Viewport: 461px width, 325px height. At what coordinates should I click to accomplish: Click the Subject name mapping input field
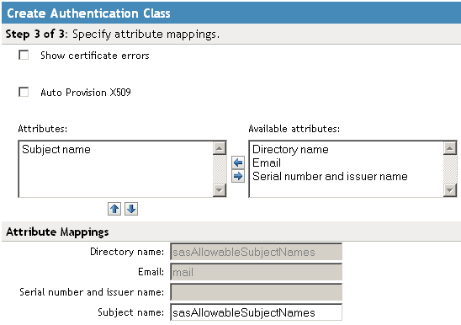click(256, 312)
